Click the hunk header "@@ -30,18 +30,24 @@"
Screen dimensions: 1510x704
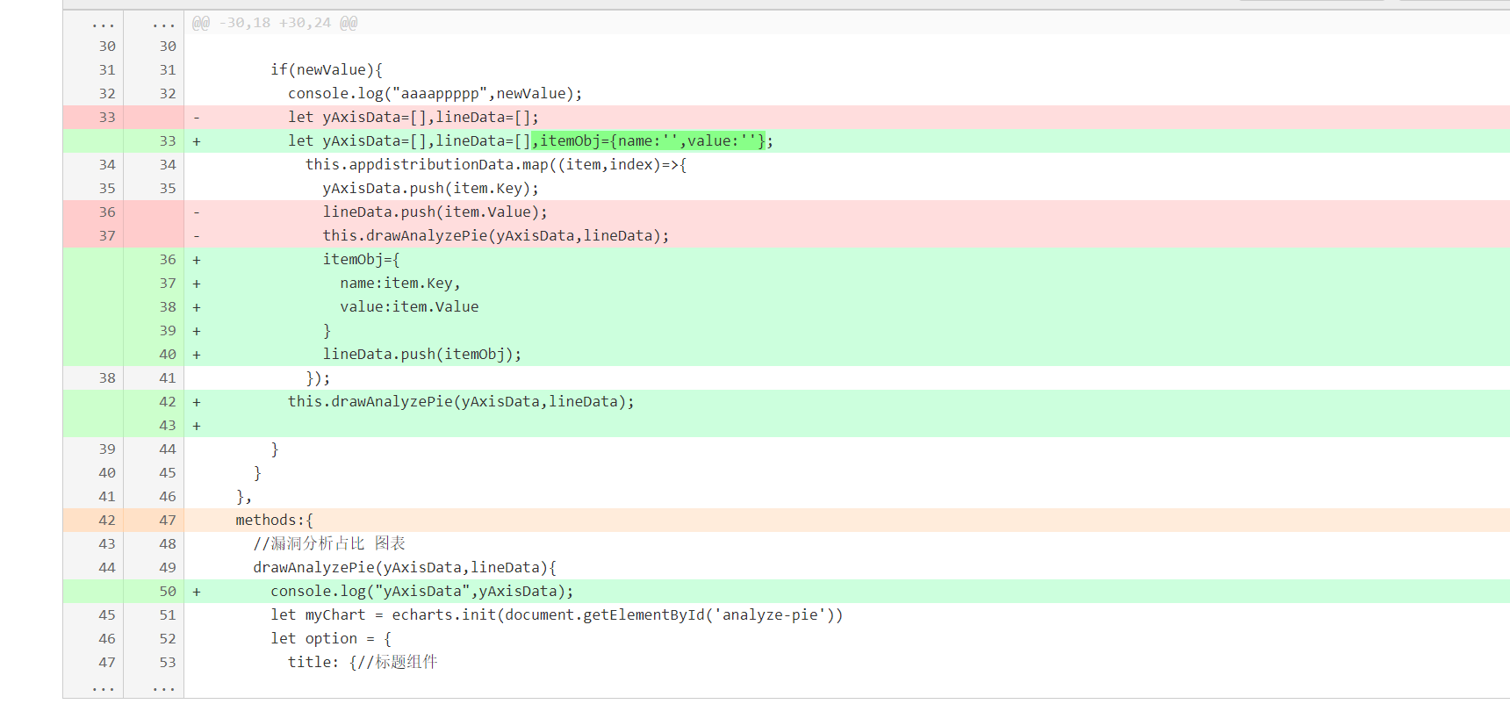[x=275, y=23]
